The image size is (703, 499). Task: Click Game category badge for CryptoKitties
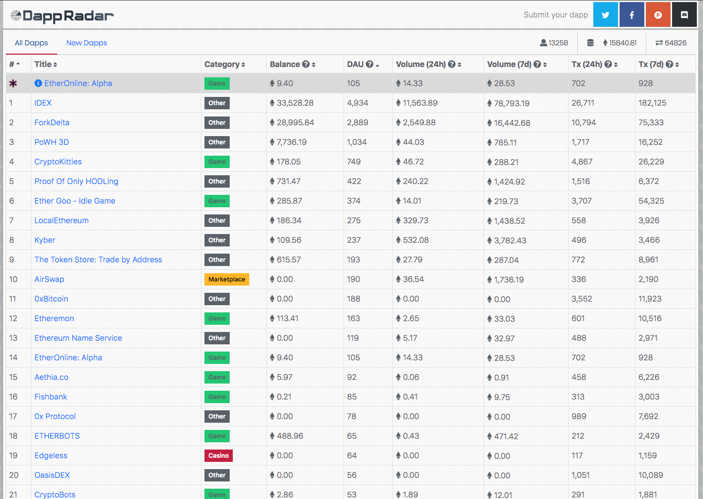pyautogui.click(x=217, y=161)
